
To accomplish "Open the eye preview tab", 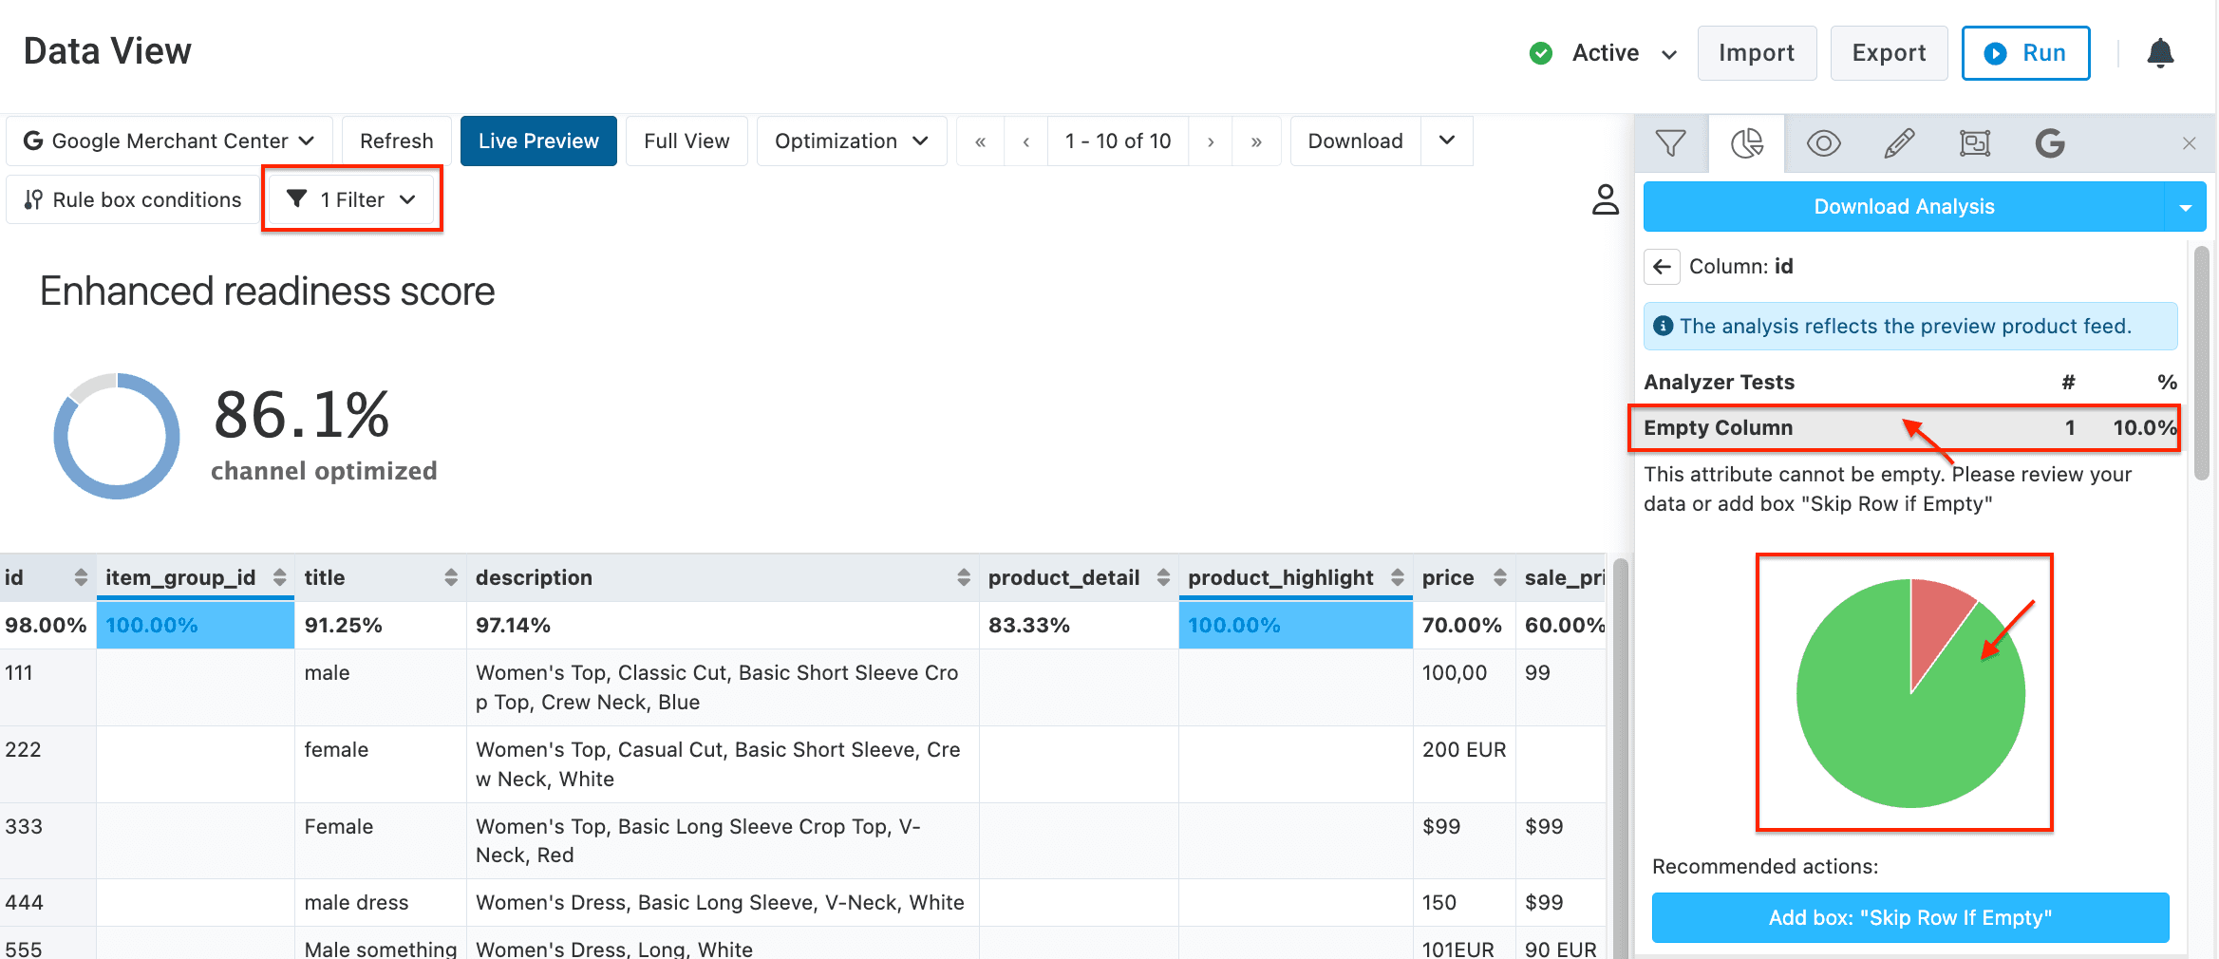I will tap(1823, 143).
